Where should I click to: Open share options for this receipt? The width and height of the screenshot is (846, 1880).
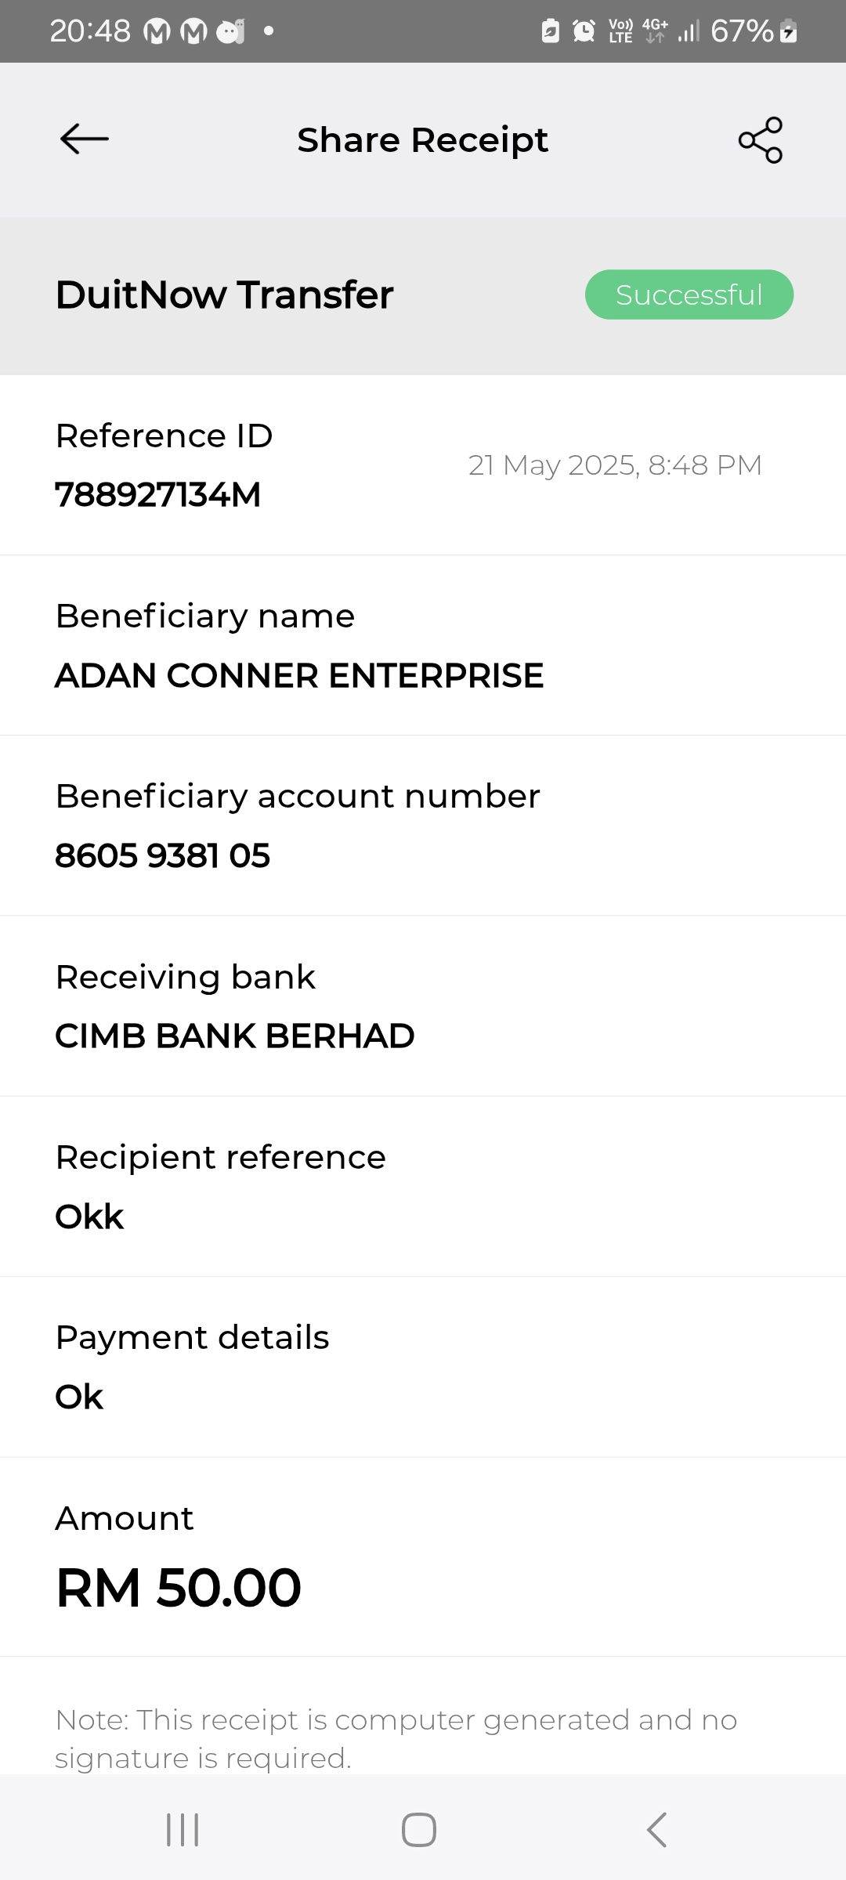pos(760,140)
